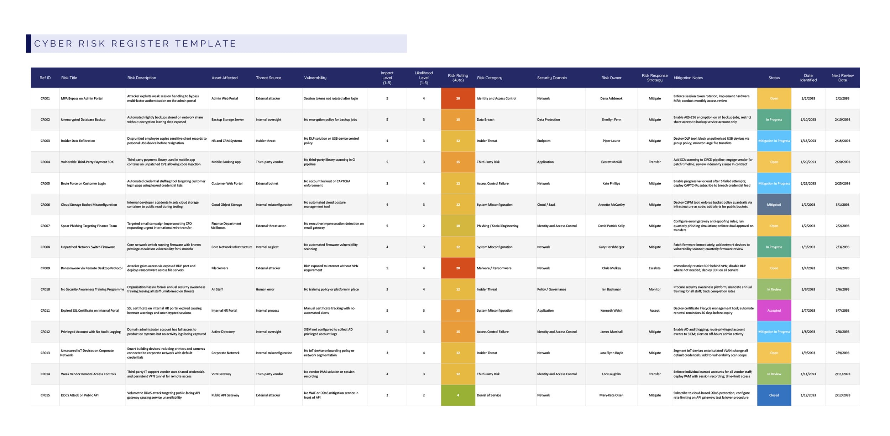Screen dimensions: 890x436
Task: Click the yellow Open status badge for CR001
Action: [x=774, y=98]
